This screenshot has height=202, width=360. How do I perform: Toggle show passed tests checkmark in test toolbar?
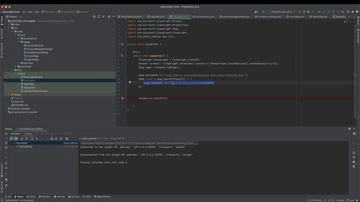pyautogui.click(x=11, y=139)
